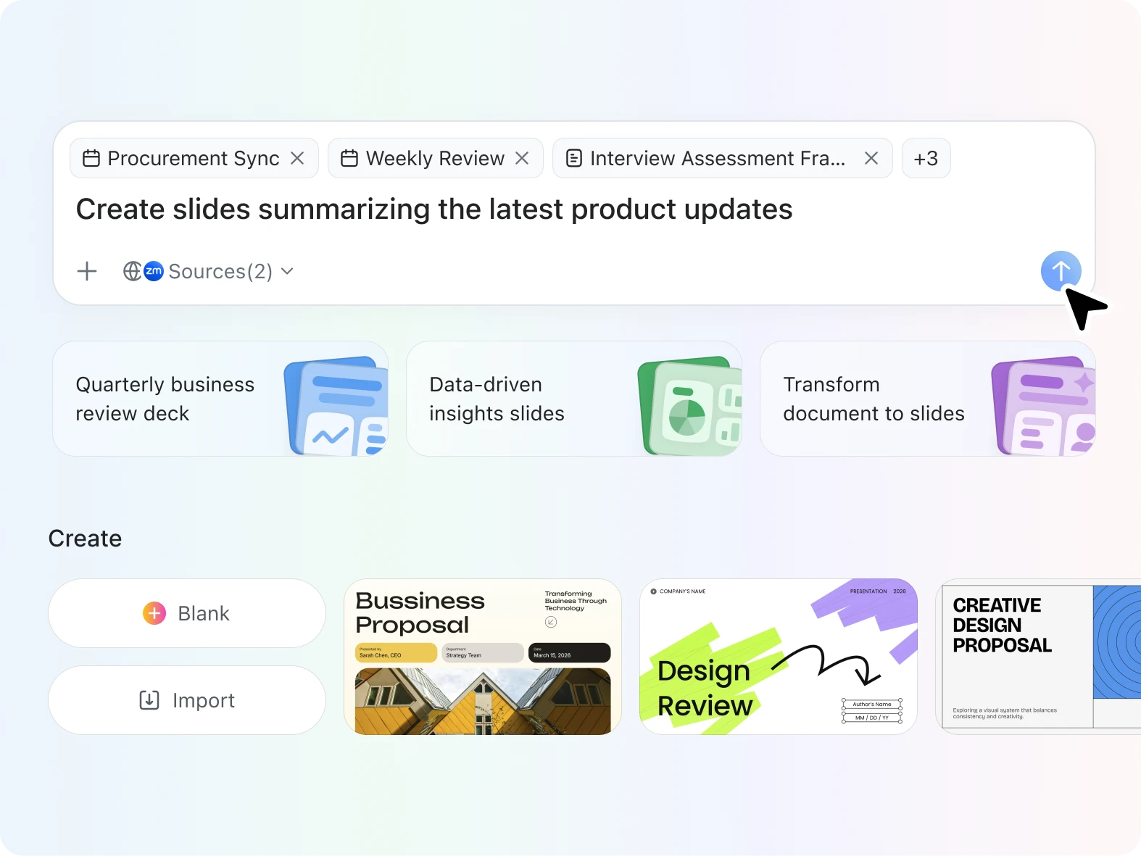Remove the Weekly Review chip
Screen dimensions: 1141x856
click(522, 158)
